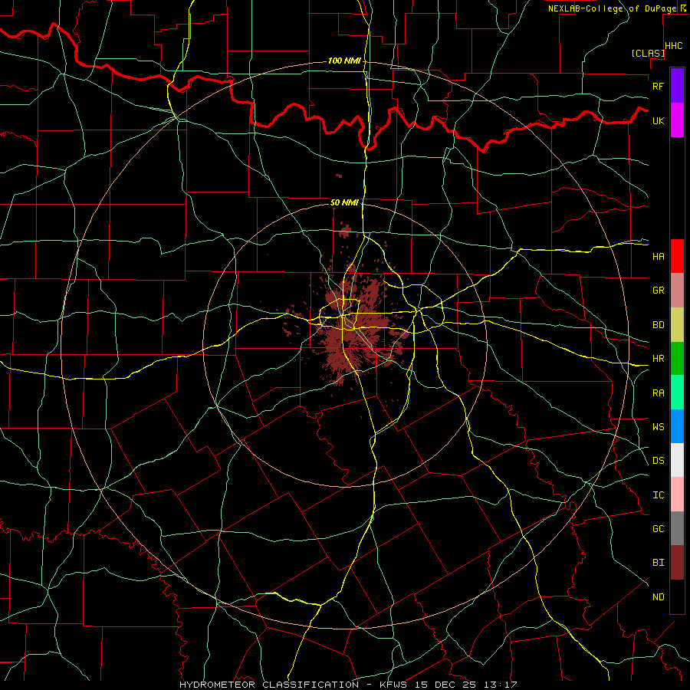Click the [CLAS] units label
Image resolution: width=690 pixels, height=690 pixels.
pos(648,53)
